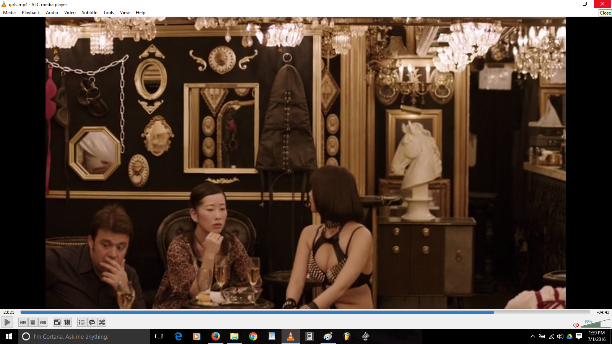Show hidden system tray icons
The width and height of the screenshot is (612, 344).
pyautogui.click(x=532, y=336)
